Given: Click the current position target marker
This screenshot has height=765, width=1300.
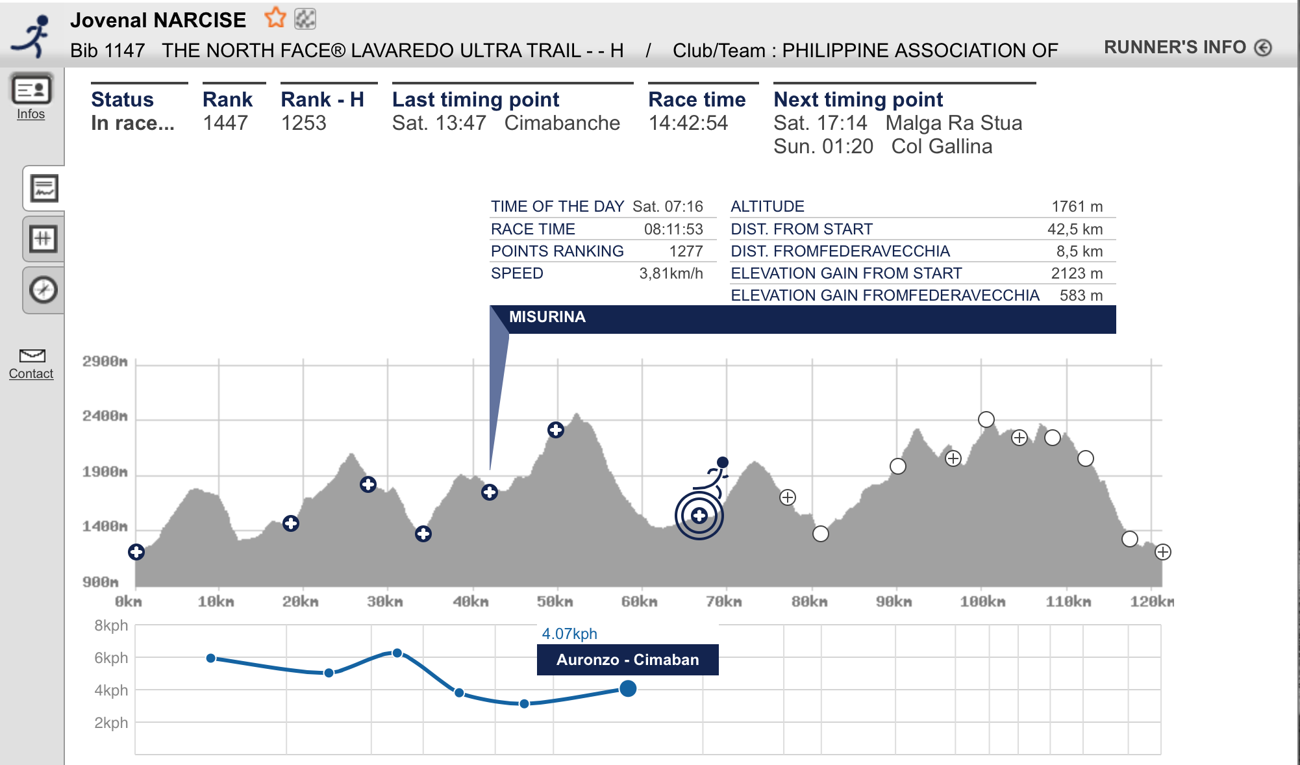Looking at the screenshot, I should 699,516.
